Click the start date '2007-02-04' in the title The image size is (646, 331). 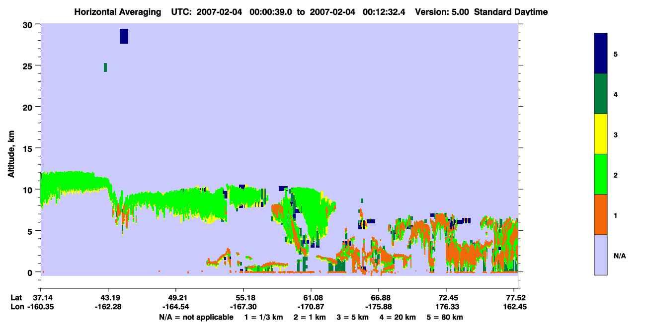click(219, 12)
